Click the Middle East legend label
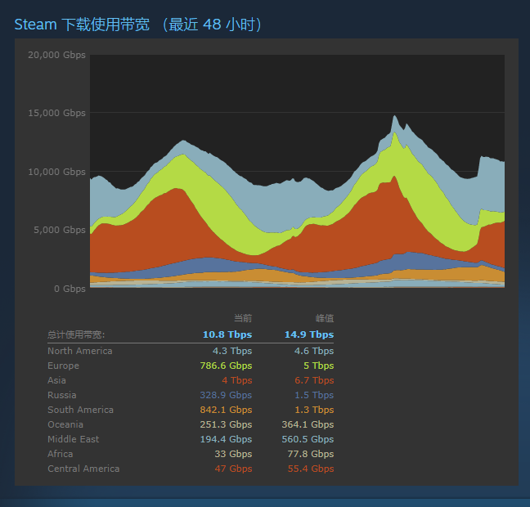This screenshot has height=507, width=530. 74,439
